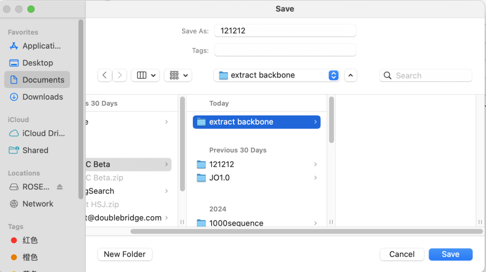
Task: Expand the extract backbone folder chevron
Action: pyautogui.click(x=315, y=122)
